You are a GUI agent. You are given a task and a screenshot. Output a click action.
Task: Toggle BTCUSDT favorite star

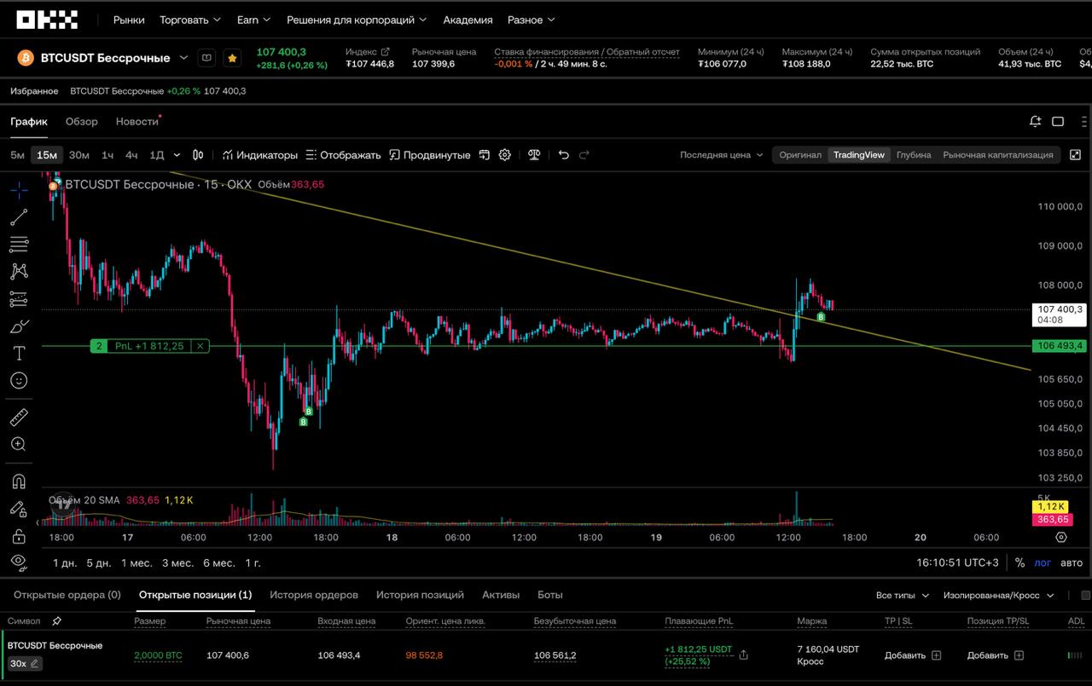click(231, 58)
